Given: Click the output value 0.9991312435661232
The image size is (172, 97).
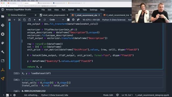Looking at the screenshot, I should tap(34, 91).
